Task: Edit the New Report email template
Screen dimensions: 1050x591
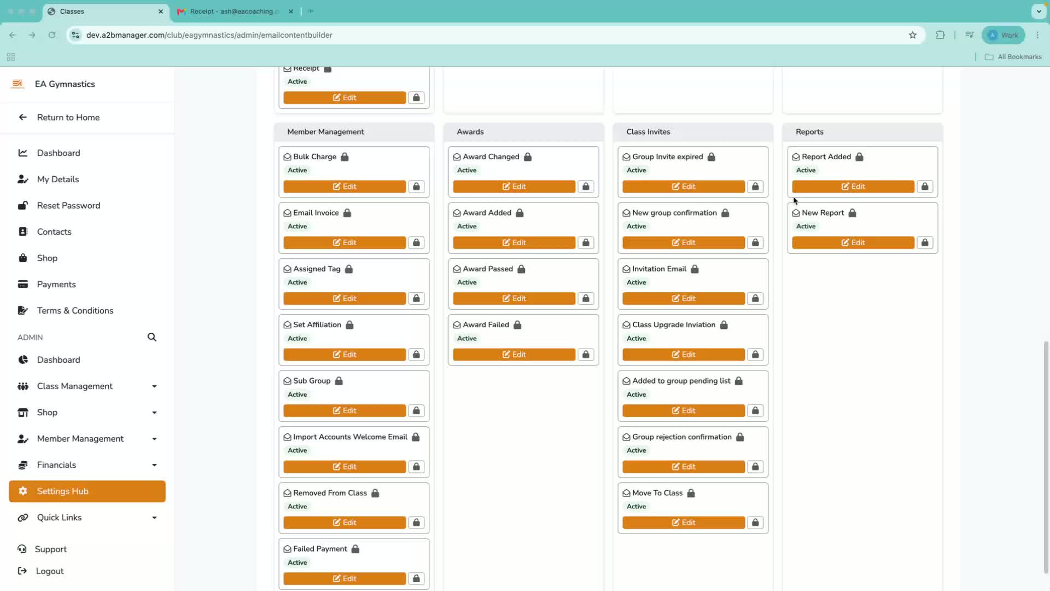Action: coord(853,242)
